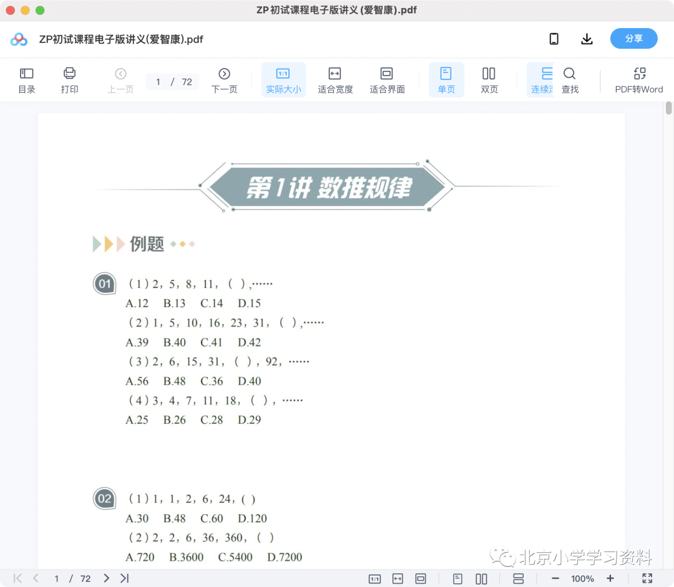The image size is (674, 587).
Task: Click the file name ZP初试课程电子版讲义 in header
Action: (121, 39)
